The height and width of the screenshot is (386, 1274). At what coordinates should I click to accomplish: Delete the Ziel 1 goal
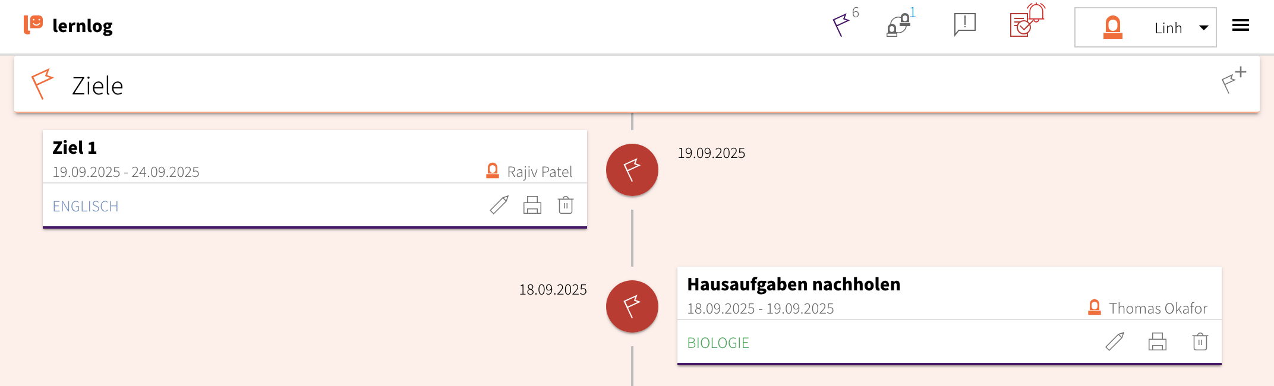tap(566, 205)
